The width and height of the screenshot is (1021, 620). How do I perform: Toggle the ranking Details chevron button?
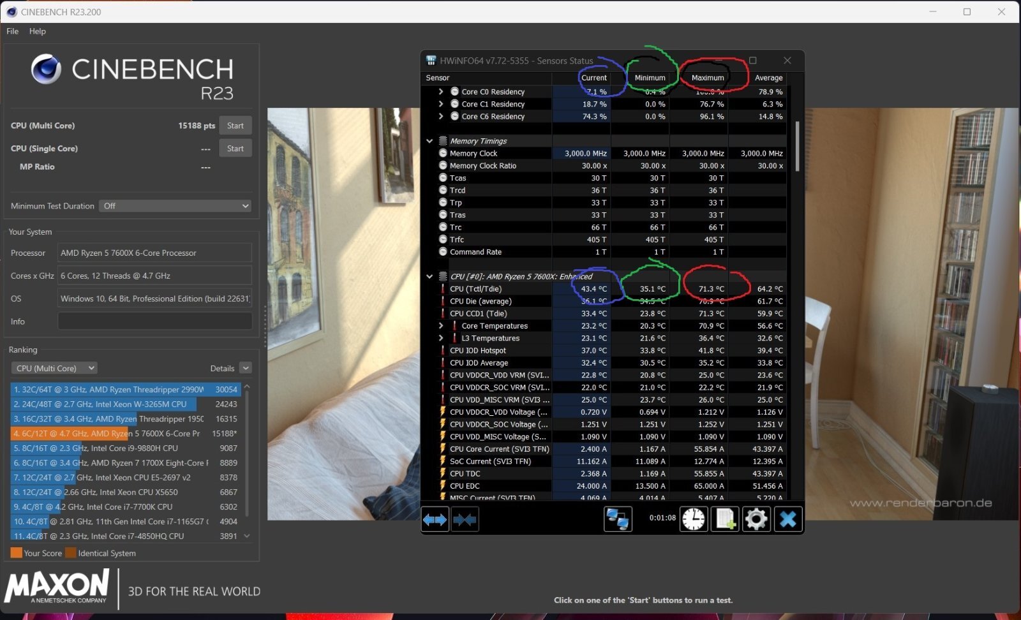pos(246,368)
